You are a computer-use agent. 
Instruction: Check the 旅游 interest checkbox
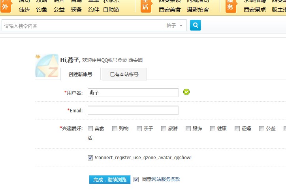(x=164, y=129)
